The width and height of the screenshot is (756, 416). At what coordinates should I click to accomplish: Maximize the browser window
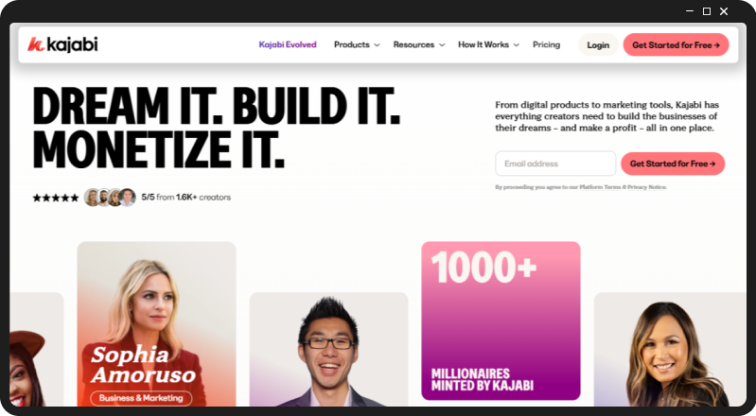coord(707,11)
